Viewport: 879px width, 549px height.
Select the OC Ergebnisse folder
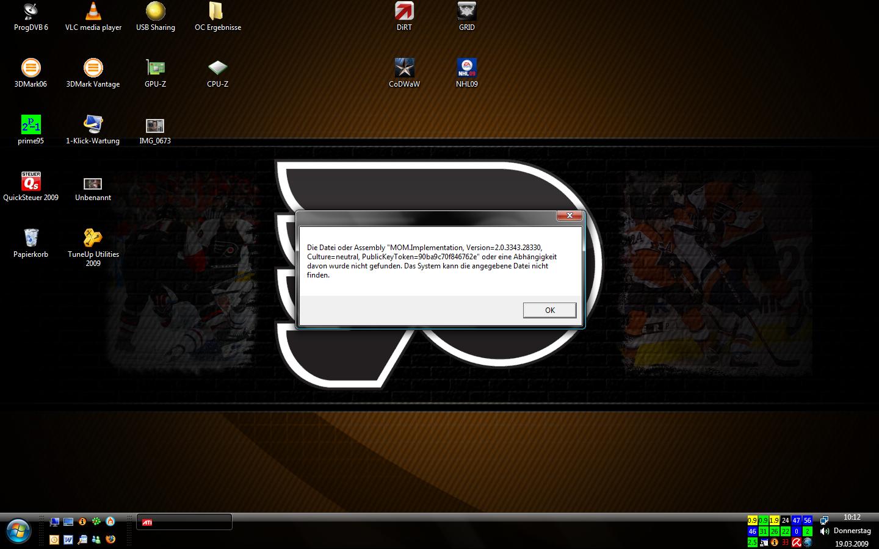click(218, 16)
